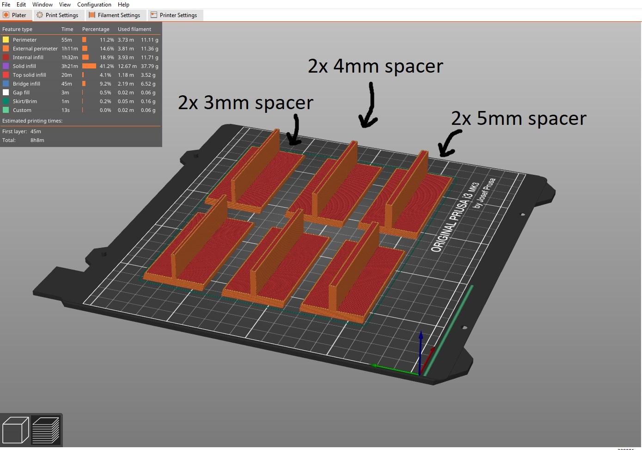Open the Configuration menu
Image resolution: width=642 pixels, height=450 pixels.
coord(94,4)
